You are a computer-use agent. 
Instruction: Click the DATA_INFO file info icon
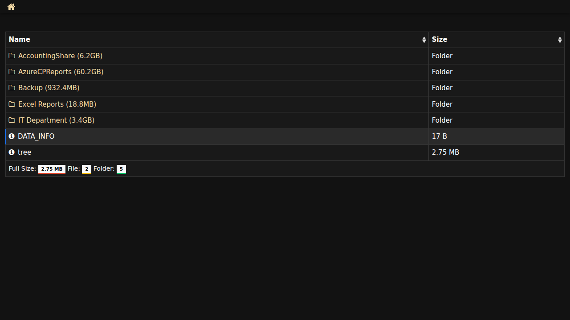click(x=12, y=136)
